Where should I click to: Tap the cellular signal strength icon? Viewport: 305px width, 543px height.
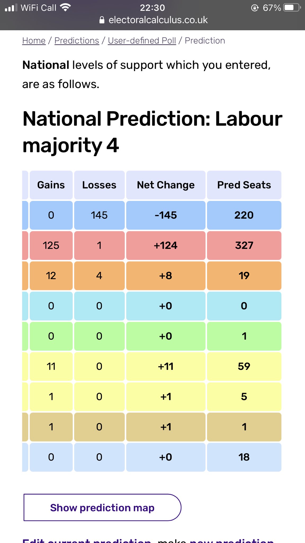tap(11, 8)
